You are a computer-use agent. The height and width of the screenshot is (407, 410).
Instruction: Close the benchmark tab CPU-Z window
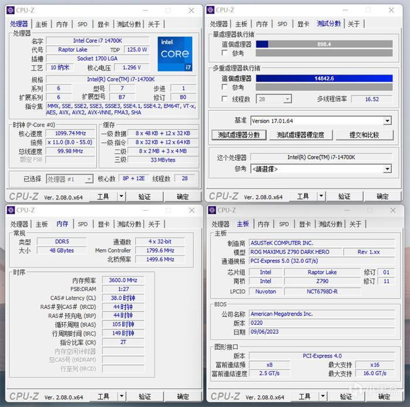pos(391,10)
